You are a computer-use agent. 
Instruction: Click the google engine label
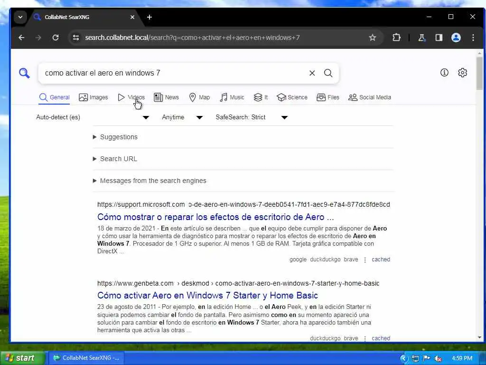[298, 259]
